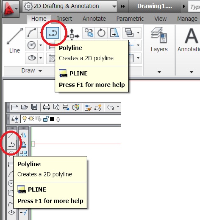The height and width of the screenshot is (220, 200).
Task: Open the layer 0 dropdown list
Action: coord(71,119)
